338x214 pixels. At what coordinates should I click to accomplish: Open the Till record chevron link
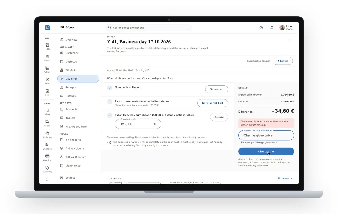[285, 178]
